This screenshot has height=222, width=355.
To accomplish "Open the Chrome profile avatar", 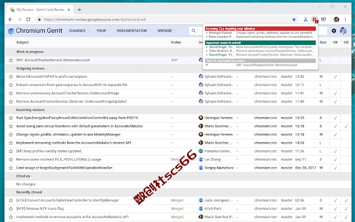I will coord(336,19).
